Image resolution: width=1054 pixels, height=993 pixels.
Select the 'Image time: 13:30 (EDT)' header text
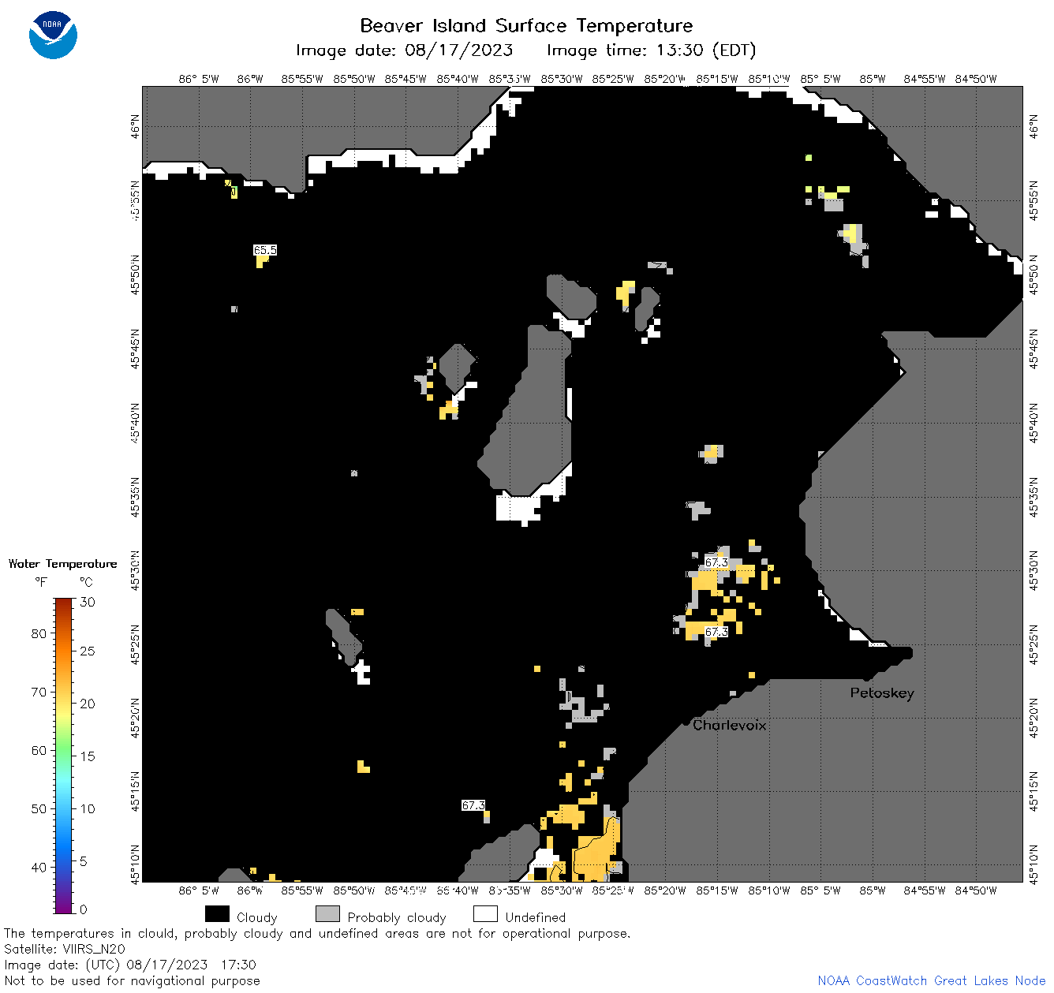tap(652, 50)
